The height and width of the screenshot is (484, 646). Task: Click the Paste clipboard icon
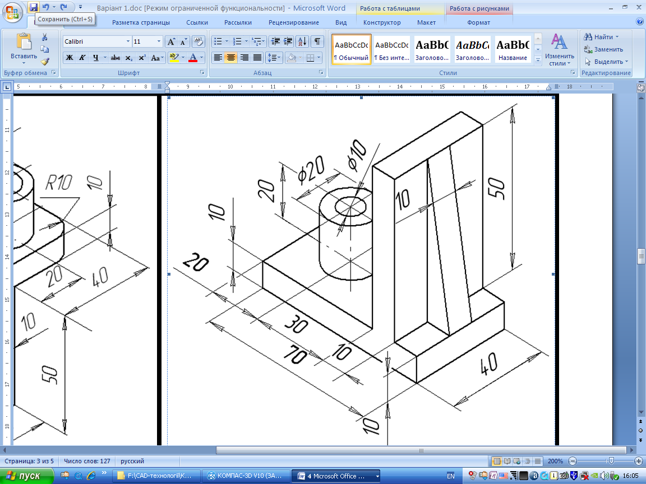point(24,41)
